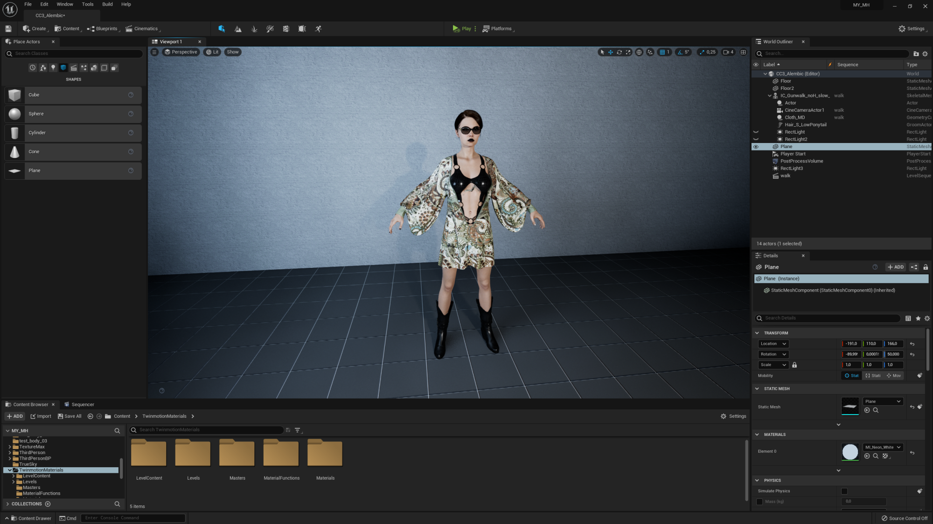This screenshot has width=933, height=524.
Task: Open property matrix grid icon in Details
Action: pyautogui.click(x=908, y=319)
